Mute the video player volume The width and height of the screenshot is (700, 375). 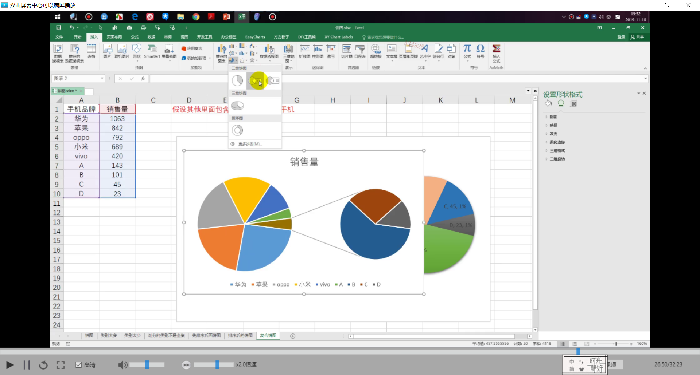point(122,365)
